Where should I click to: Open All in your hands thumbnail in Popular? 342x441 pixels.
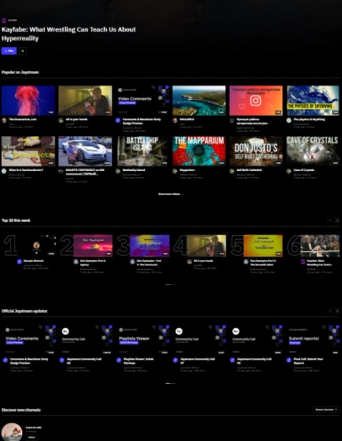(85, 101)
